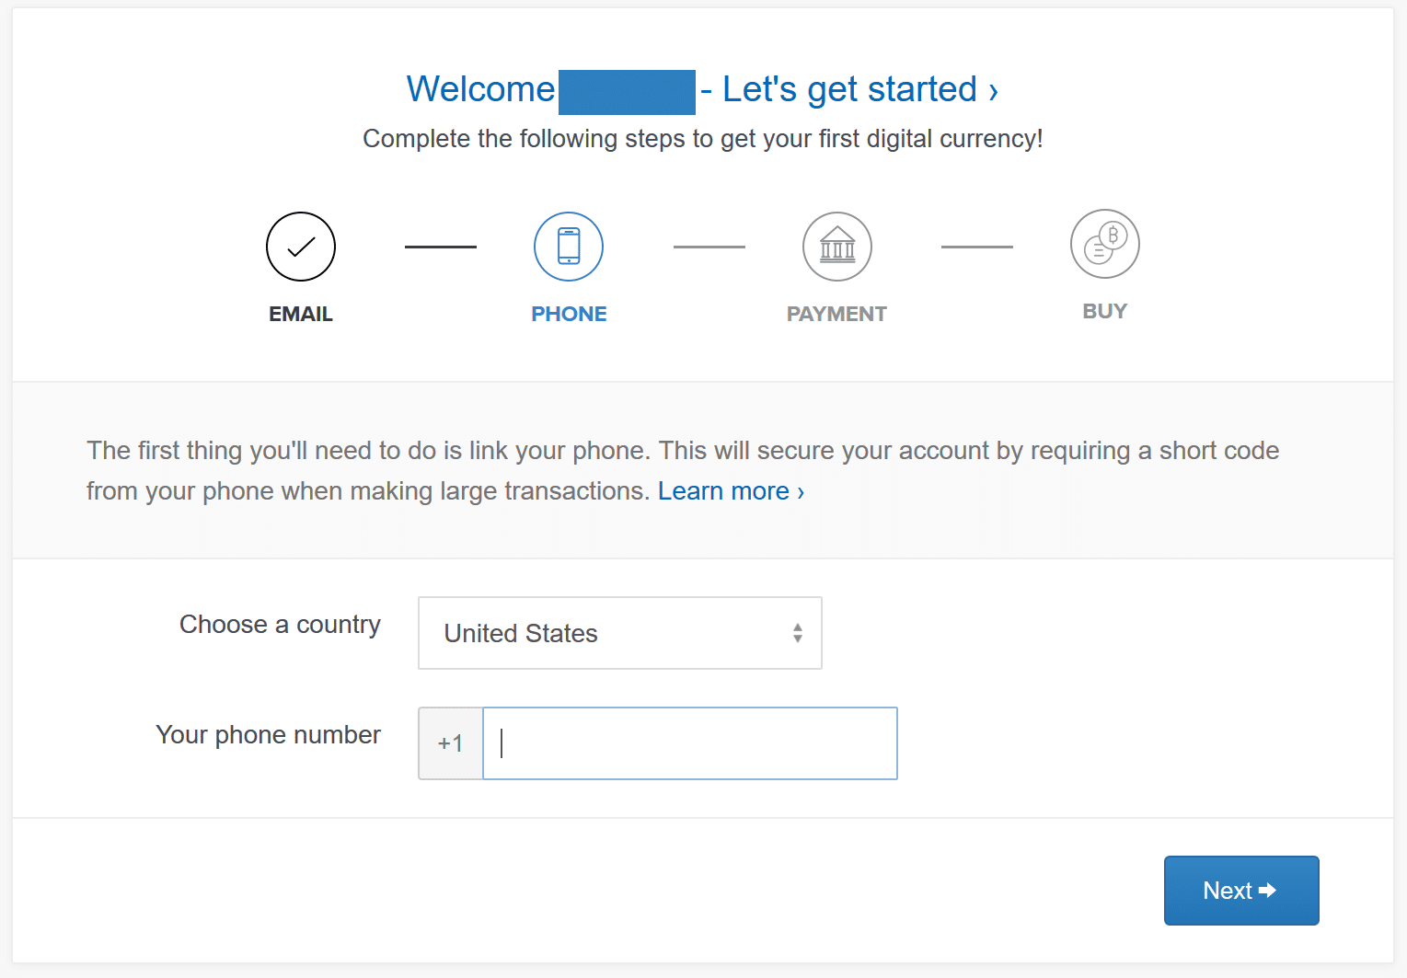This screenshot has height=978, width=1407.
Task: Click the PAYMENT step label
Action: click(836, 313)
